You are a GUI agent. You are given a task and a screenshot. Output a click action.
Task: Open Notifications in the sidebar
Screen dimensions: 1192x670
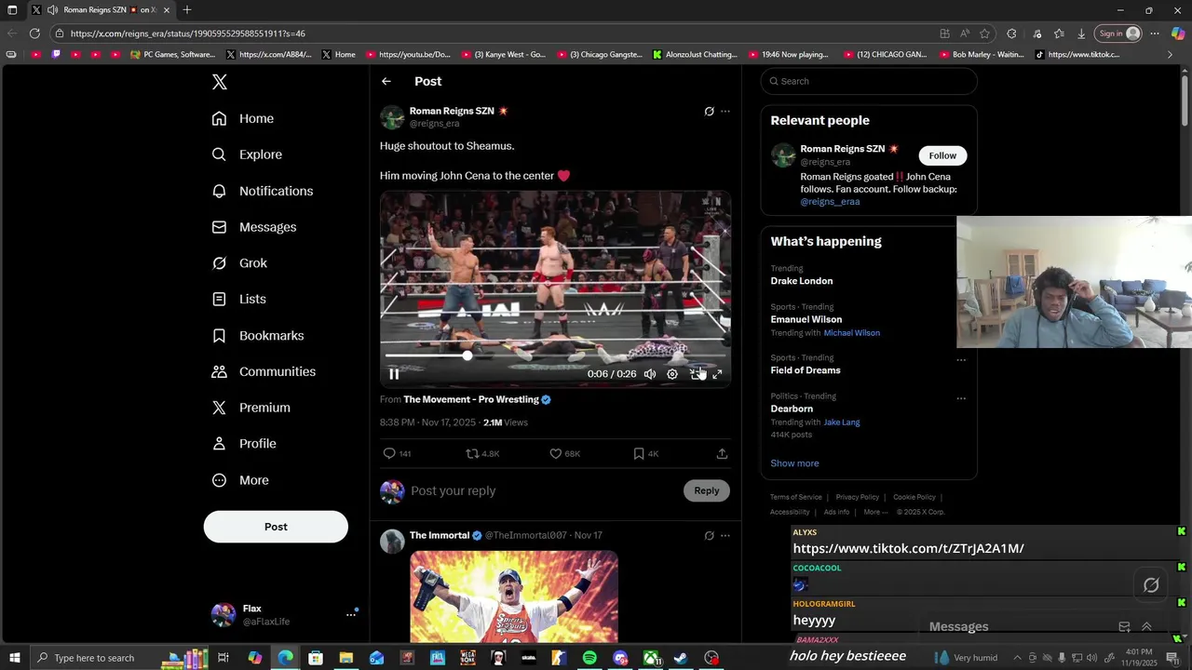pyautogui.click(x=262, y=191)
